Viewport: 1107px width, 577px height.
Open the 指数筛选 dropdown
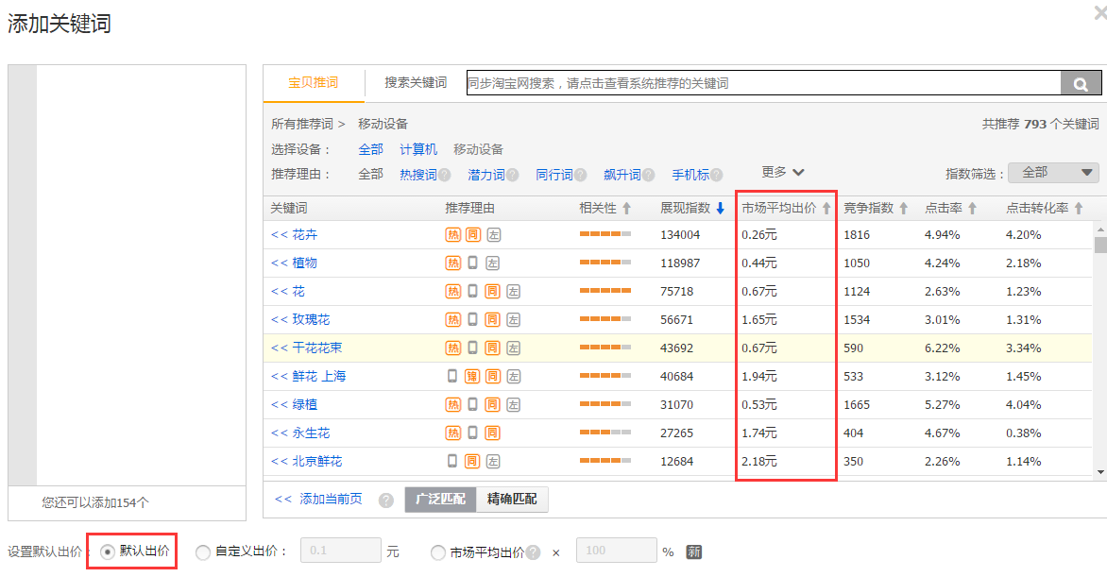coord(1052,173)
